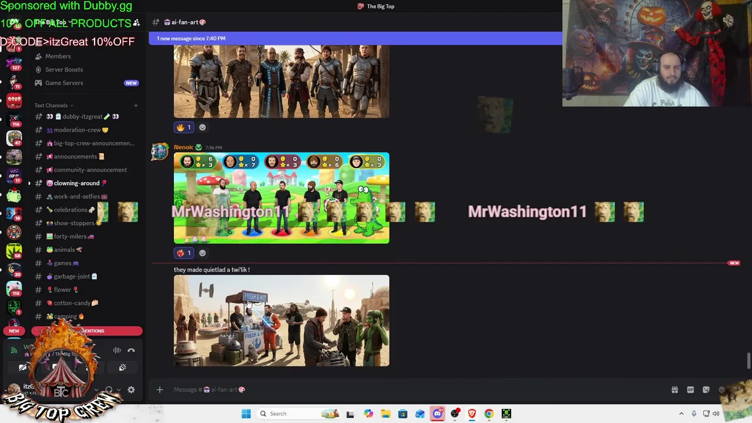Viewport: 752px width, 423px height.
Task: Open the games channel
Action: (62, 263)
